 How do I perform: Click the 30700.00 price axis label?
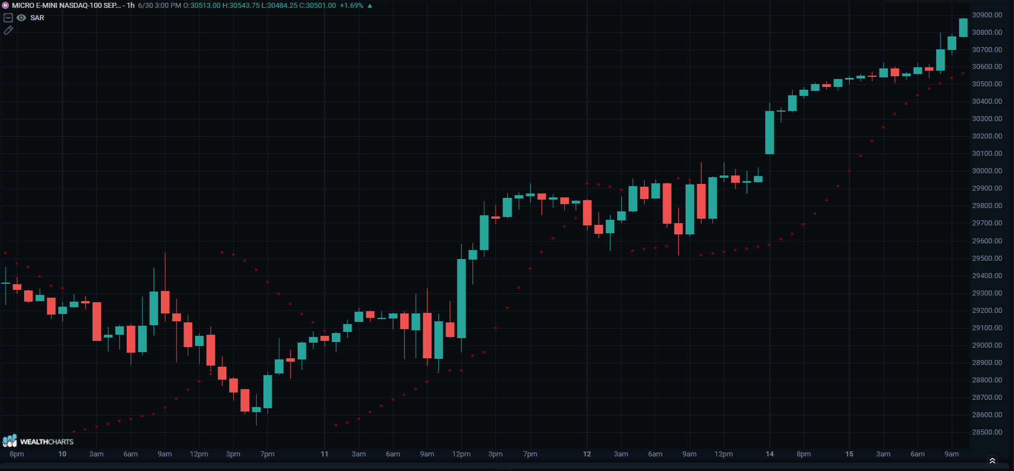pyautogui.click(x=987, y=50)
